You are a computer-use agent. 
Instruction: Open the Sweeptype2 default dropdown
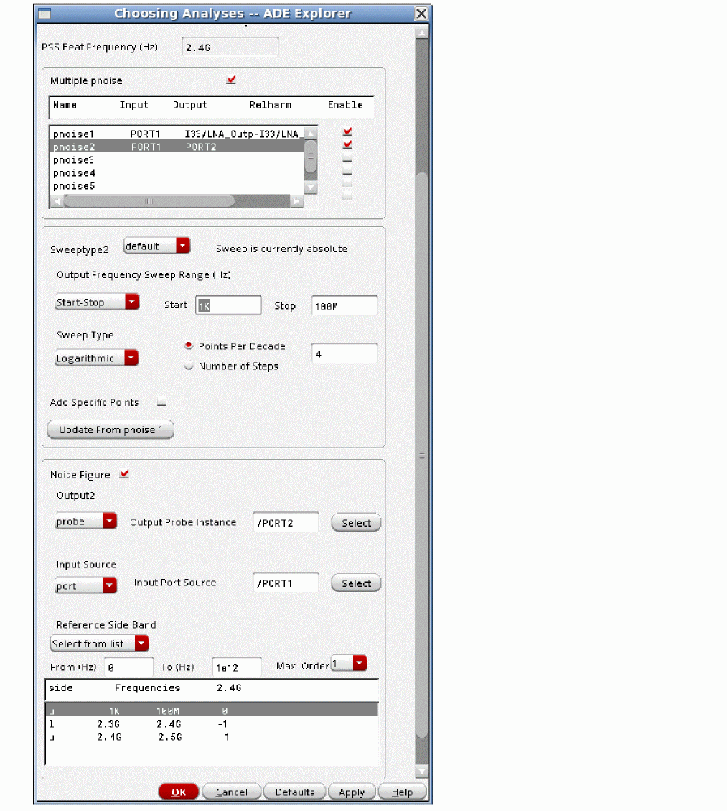157,246
